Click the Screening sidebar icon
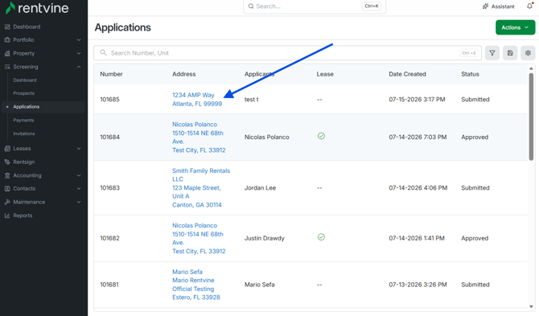This screenshot has width=539, height=316. 7,67
